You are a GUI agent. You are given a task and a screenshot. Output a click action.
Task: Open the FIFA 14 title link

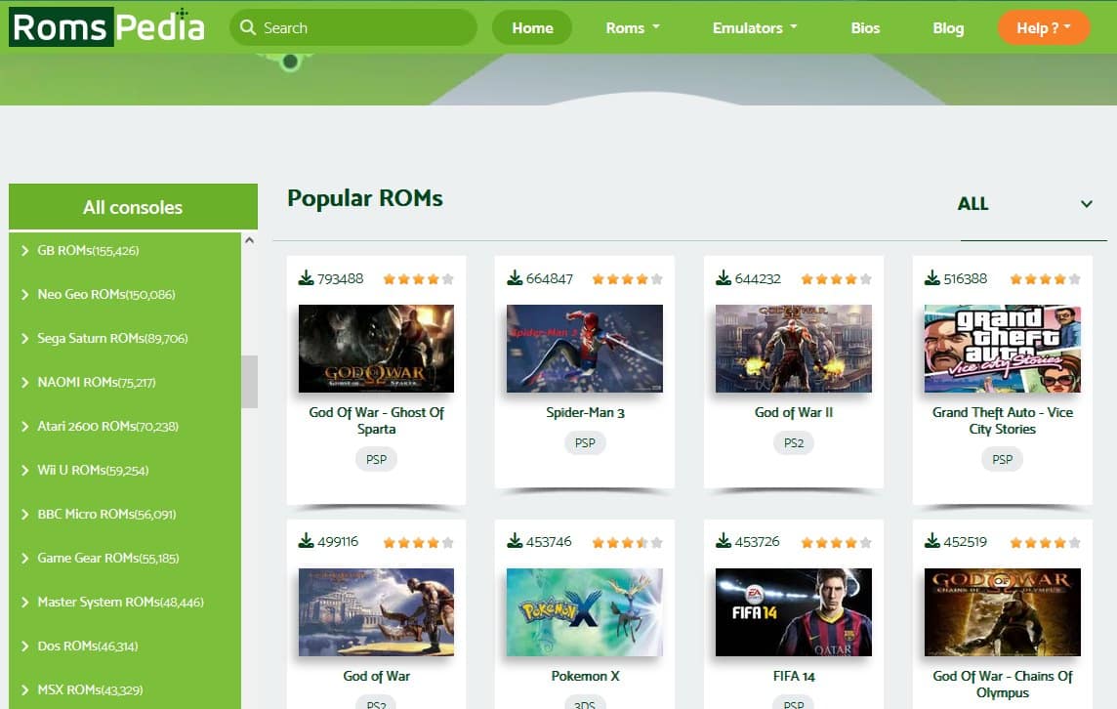(x=794, y=676)
